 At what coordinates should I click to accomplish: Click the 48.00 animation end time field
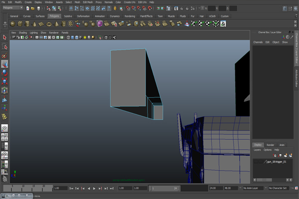pyautogui.click(x=231, y=188)
